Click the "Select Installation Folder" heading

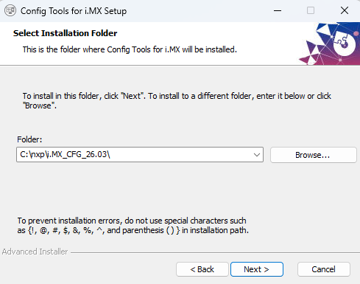click(x=66, y=33)
